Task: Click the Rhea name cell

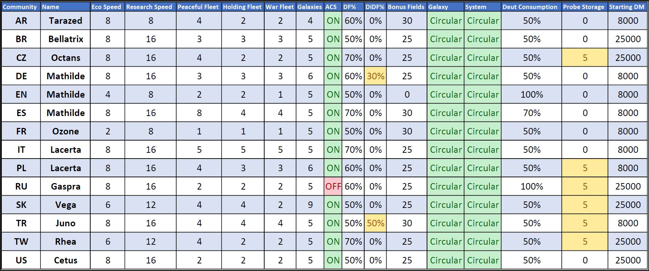Action: [65, 241]
